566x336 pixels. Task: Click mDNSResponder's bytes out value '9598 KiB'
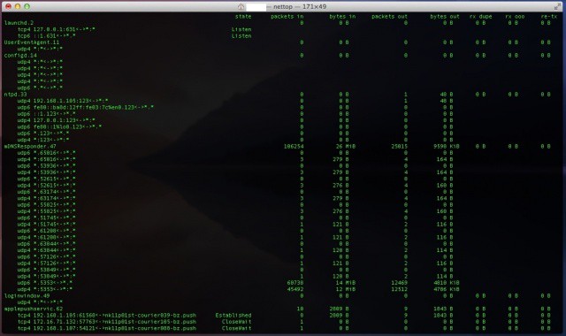(447, 146)
